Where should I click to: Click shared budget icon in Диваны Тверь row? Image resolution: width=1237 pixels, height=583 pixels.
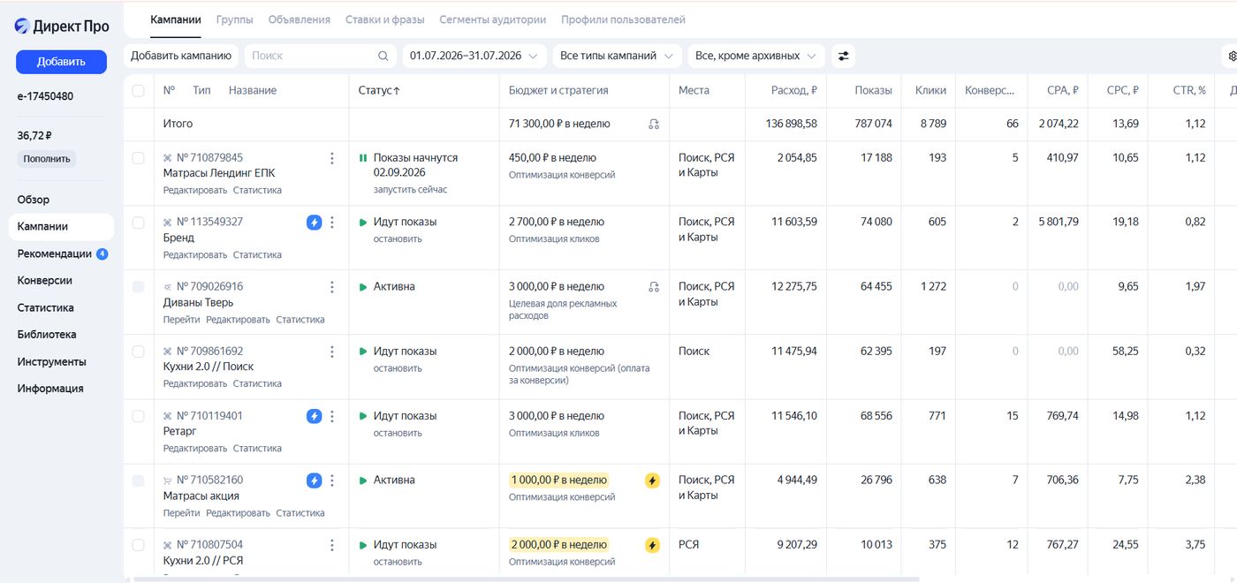click(654, 287)
